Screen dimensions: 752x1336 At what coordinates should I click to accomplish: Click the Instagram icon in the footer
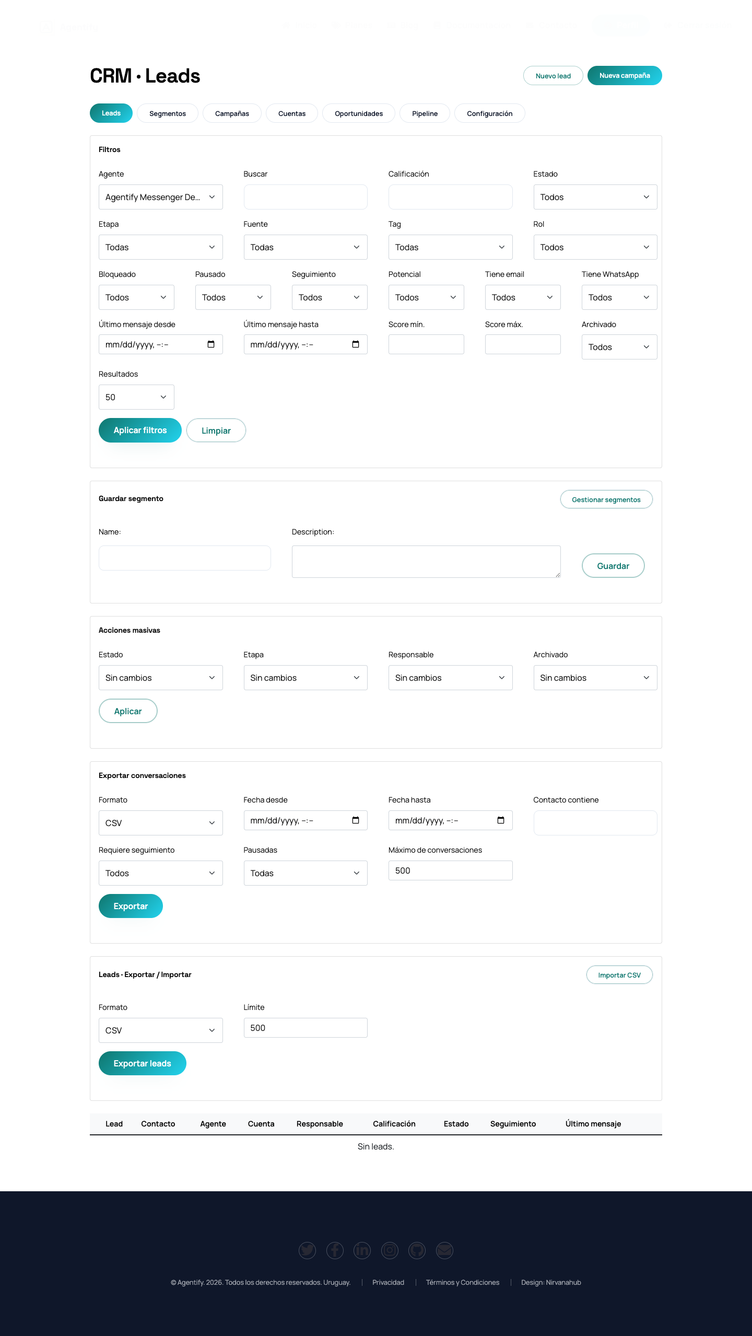pyautogui.click(x=390, y=1250)
